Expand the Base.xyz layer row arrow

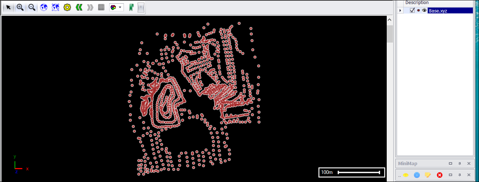pos(400,10)
